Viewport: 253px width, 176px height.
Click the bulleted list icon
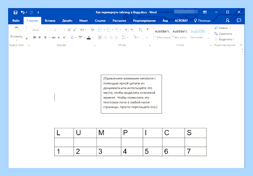point(100,30)
